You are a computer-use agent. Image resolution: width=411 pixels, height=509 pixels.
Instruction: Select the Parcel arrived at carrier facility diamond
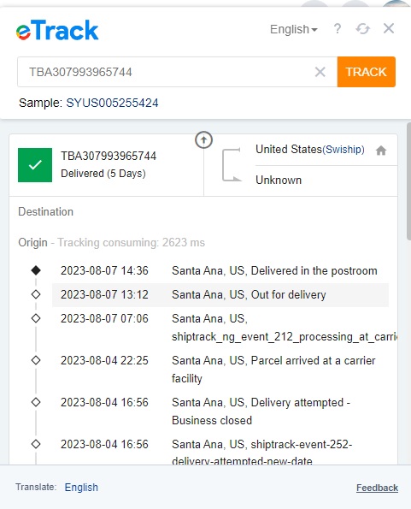click(36, 360)
